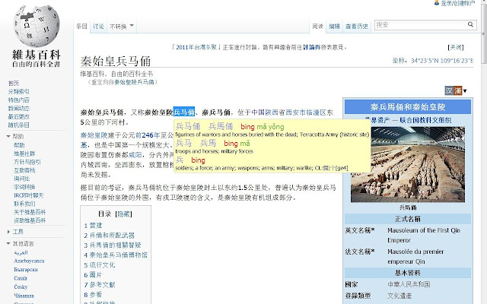Click into the 搜索 search field
The image size is (487, 304).
point(421,25)
